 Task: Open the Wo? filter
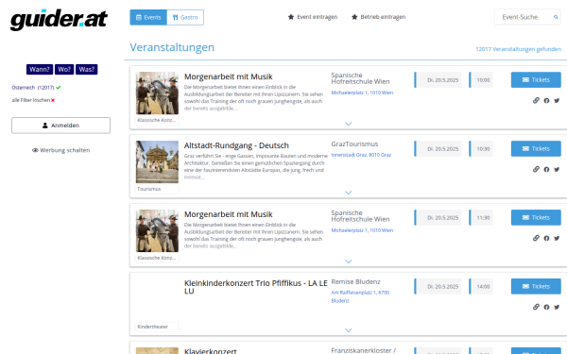coord(64,69)
